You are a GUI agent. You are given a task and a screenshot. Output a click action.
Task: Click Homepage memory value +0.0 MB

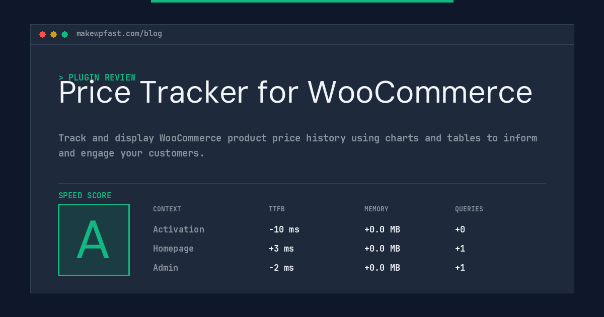click(x=382, y=249)
